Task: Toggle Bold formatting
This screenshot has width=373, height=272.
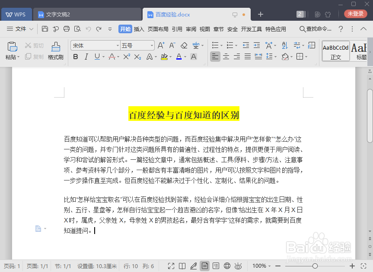Action: 76,57
